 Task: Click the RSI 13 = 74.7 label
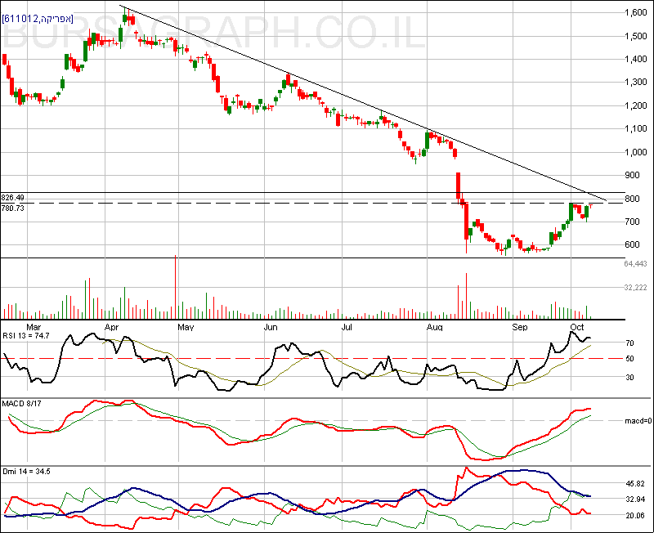[x=26, y=336]
